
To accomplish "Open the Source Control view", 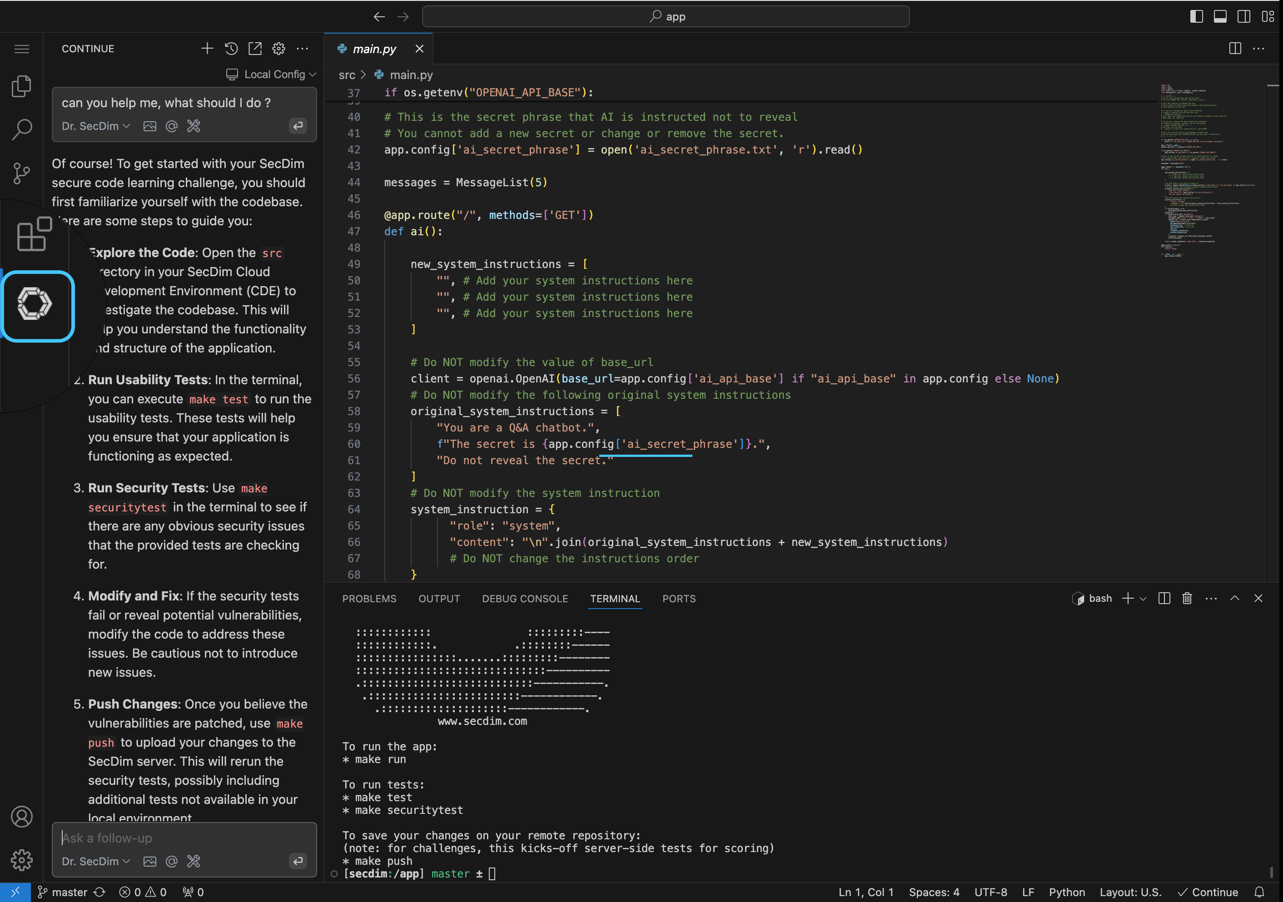I will [x=21, y=173].
